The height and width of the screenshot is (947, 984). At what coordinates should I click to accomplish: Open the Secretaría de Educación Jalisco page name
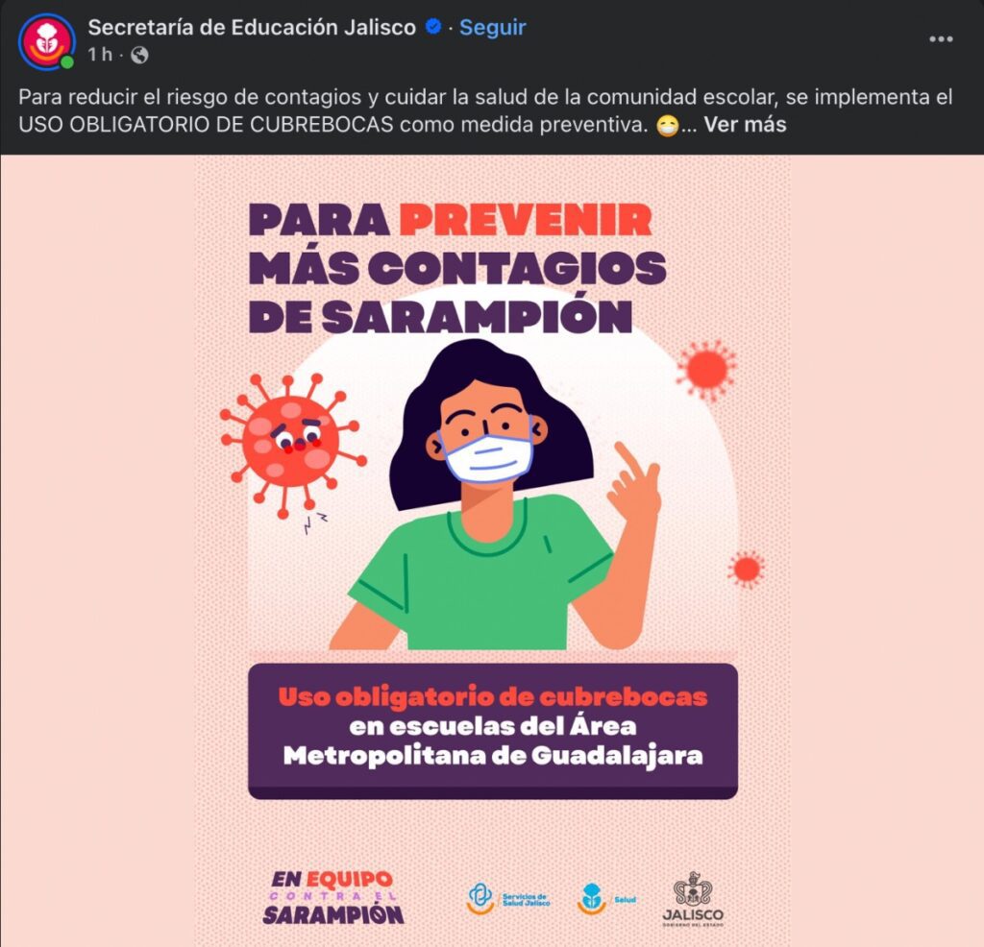(x=252, y=27)
